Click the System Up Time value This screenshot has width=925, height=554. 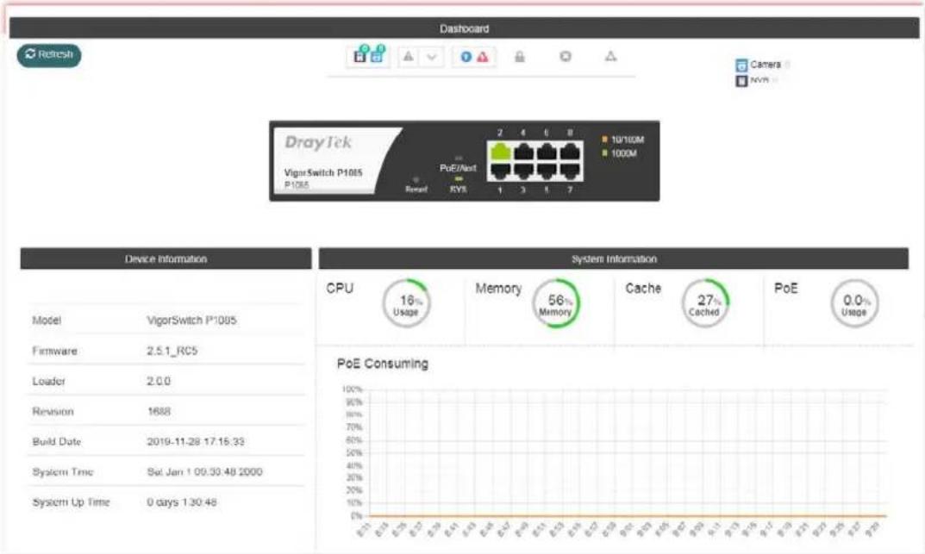coord(182,502)
